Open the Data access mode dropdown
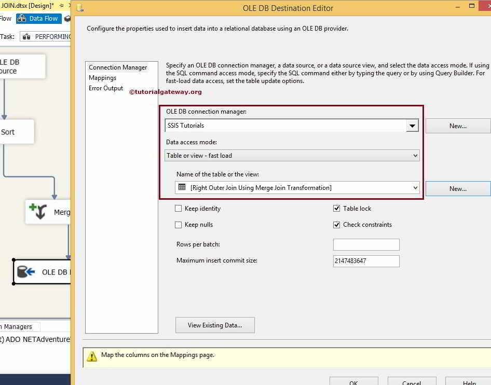The height and width of the screenshot is (385, 491). coord(415,156)
